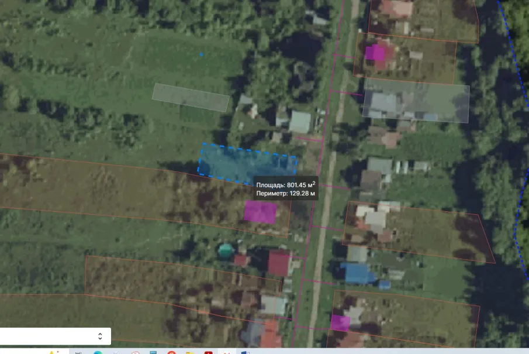Image resolution: width=529 pixels, height=354 pixels.
Task: Select the large gray translucent parcel over the gray-roofed houses
Action: (416, 101)
